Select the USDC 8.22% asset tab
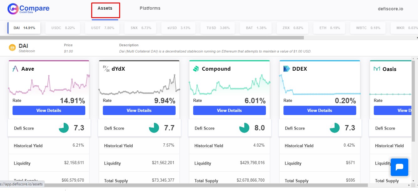This screenshot has height=191, width=418. (63, 28)
